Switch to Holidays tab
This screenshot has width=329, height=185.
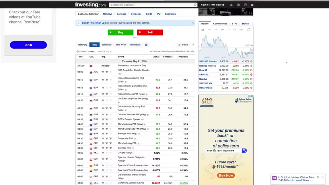tap(108, 14)
